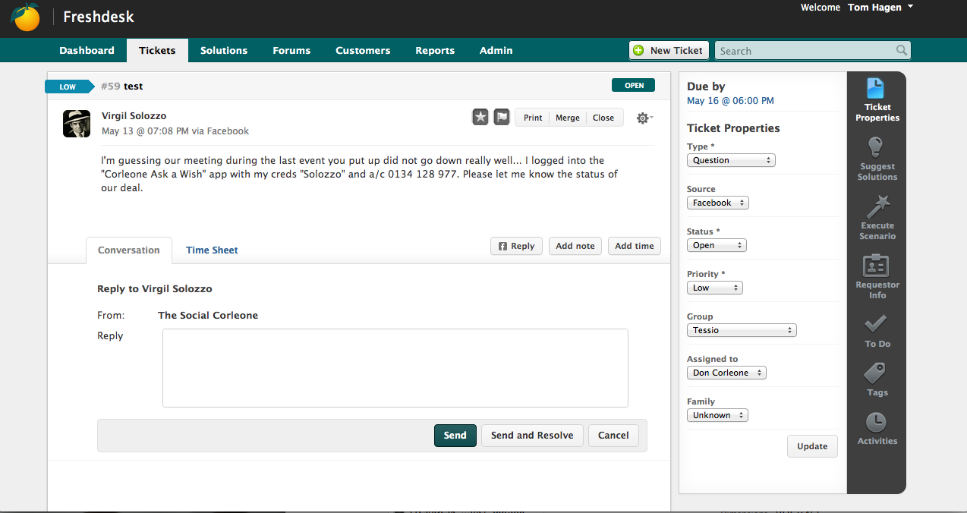Click Virgil Solozzo's avatar picture
The height and width of the screenshot is (513, 967).
[77, 123]
